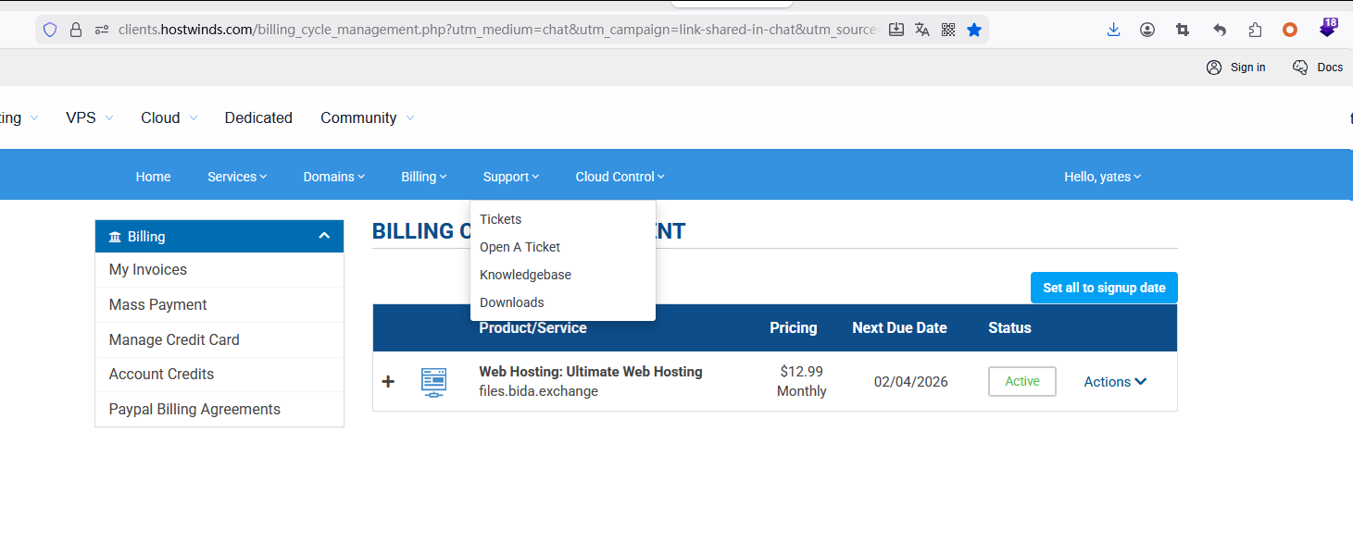Open the browser downloads icon
The width and height of the screenshot is (1353, 542).
(x=1113, y=30)
